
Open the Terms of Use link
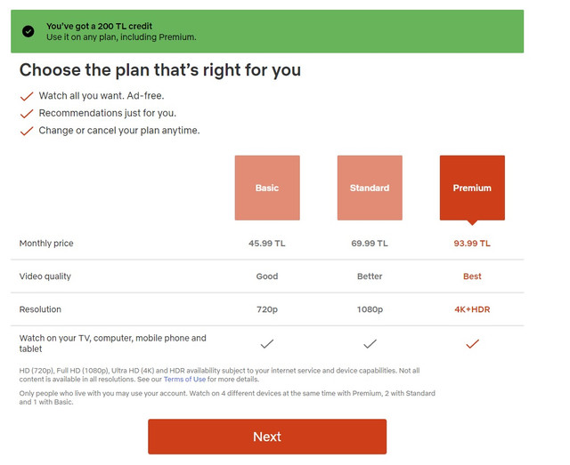pos(184,380)
